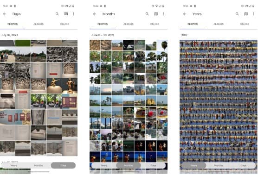Open the map icon on Months screen
This screenshot has height=175, width=258.
coord(156,14)
